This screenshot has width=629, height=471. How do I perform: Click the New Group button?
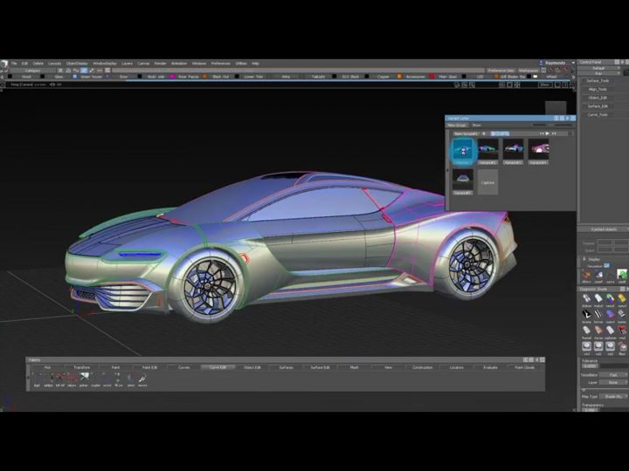(x=457, y=125)
